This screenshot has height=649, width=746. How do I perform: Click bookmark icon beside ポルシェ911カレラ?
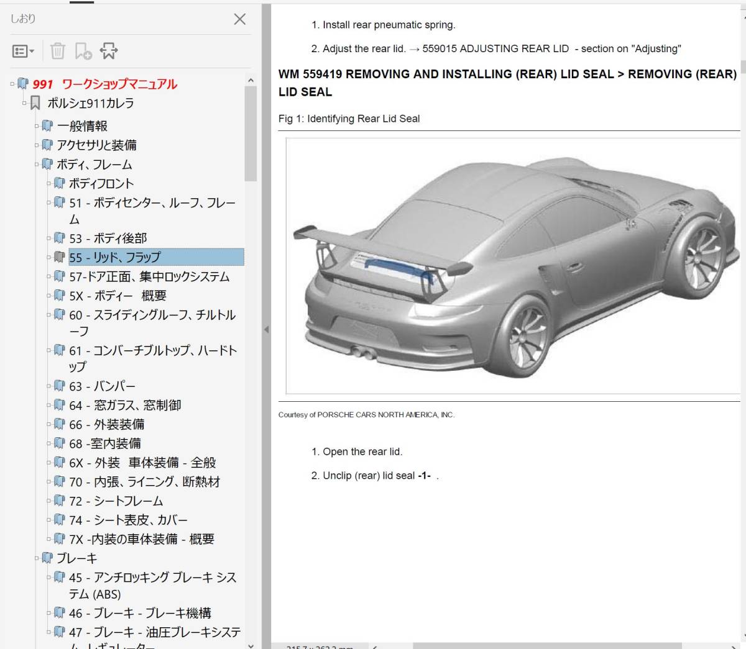[x=35, y=103]
